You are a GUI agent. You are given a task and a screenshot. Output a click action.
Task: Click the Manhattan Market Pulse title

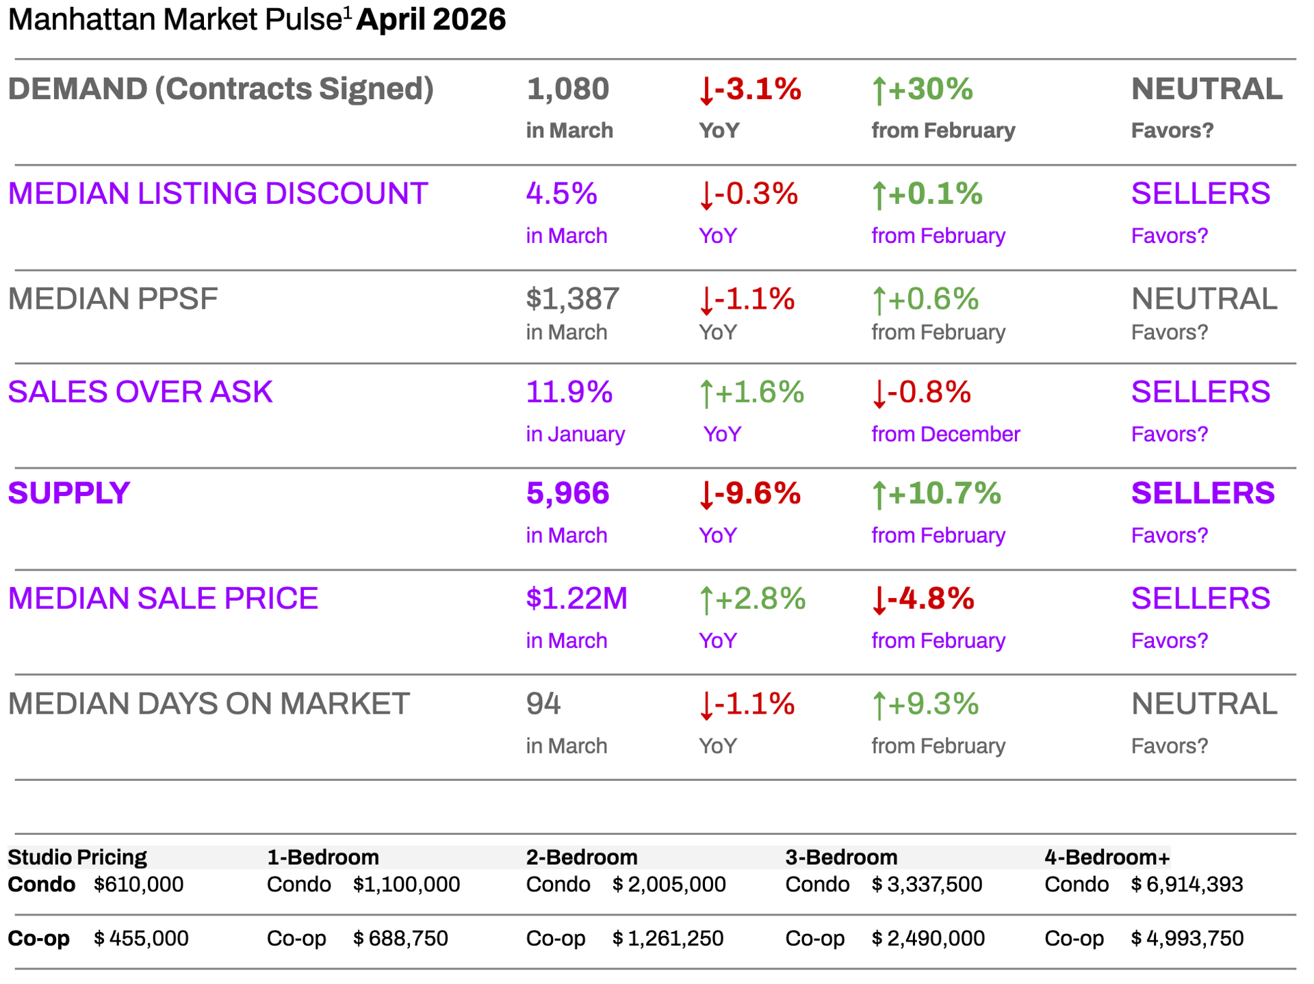175,19
